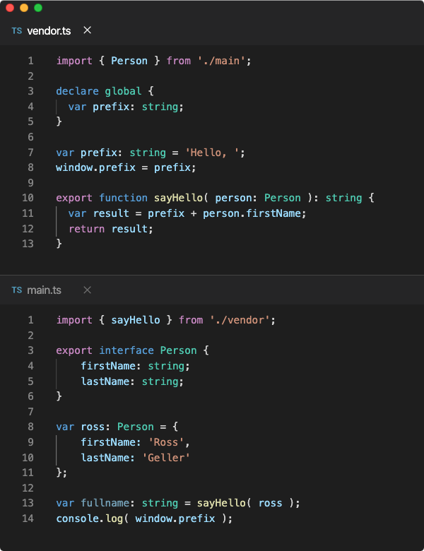The height and width of the screenshot is (551, 424).
Task: Click the TS icon on main.ts tab
Action: 17,290
